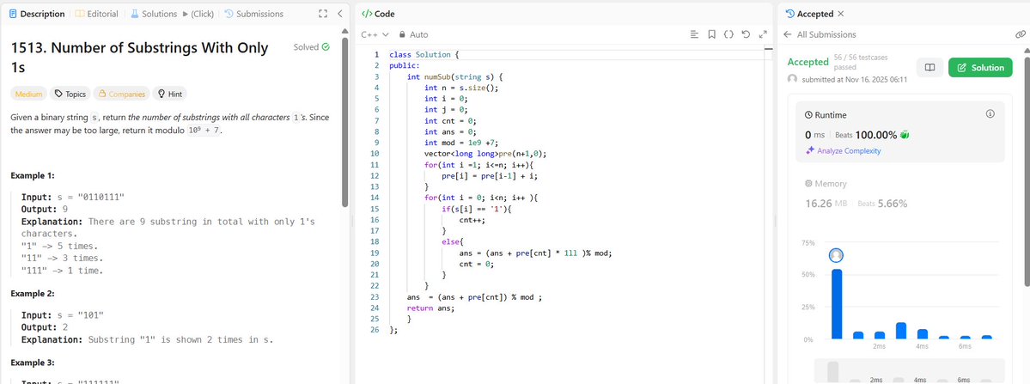Image resolution: width=1030 pixels, height=384 pixels.
Task: Copy submission link with chain icon
Action: click(x=1021, y=34)
